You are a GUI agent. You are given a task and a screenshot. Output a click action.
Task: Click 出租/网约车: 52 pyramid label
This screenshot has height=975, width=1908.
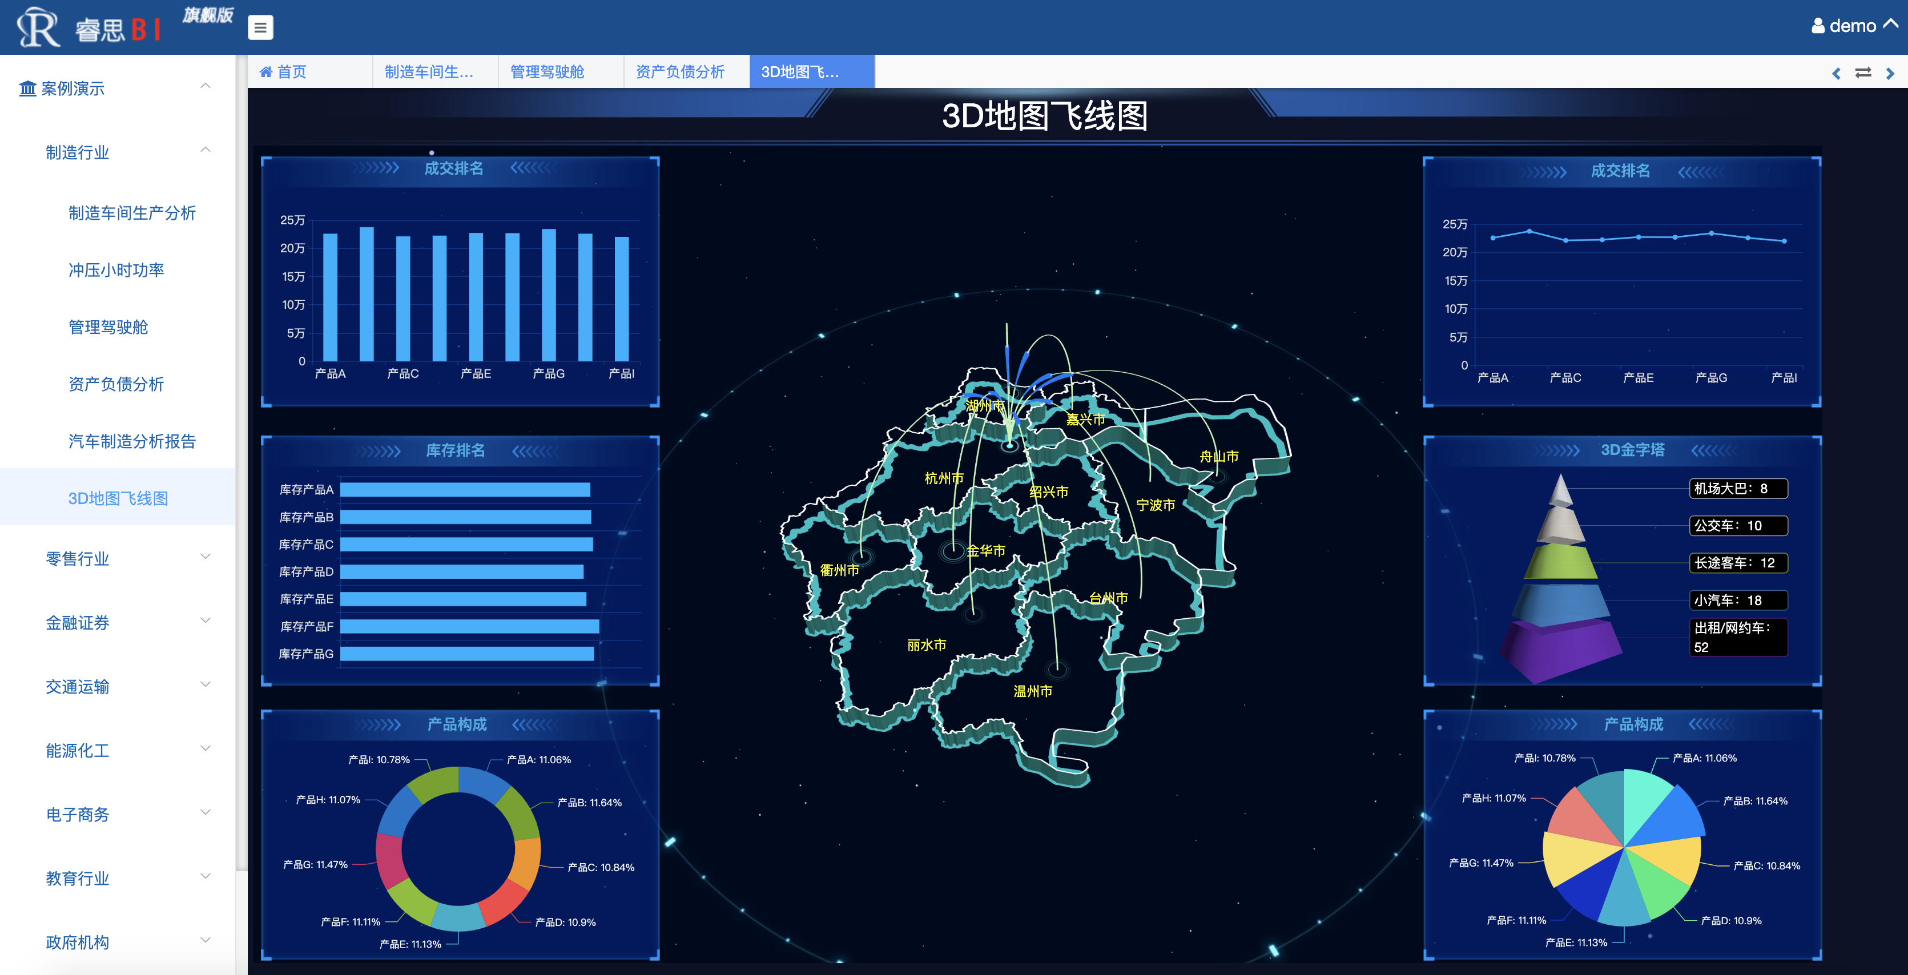pos(1738,638)
